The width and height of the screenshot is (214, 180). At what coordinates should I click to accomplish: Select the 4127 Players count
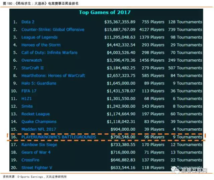pyautogui.click(x=152, y=29)
